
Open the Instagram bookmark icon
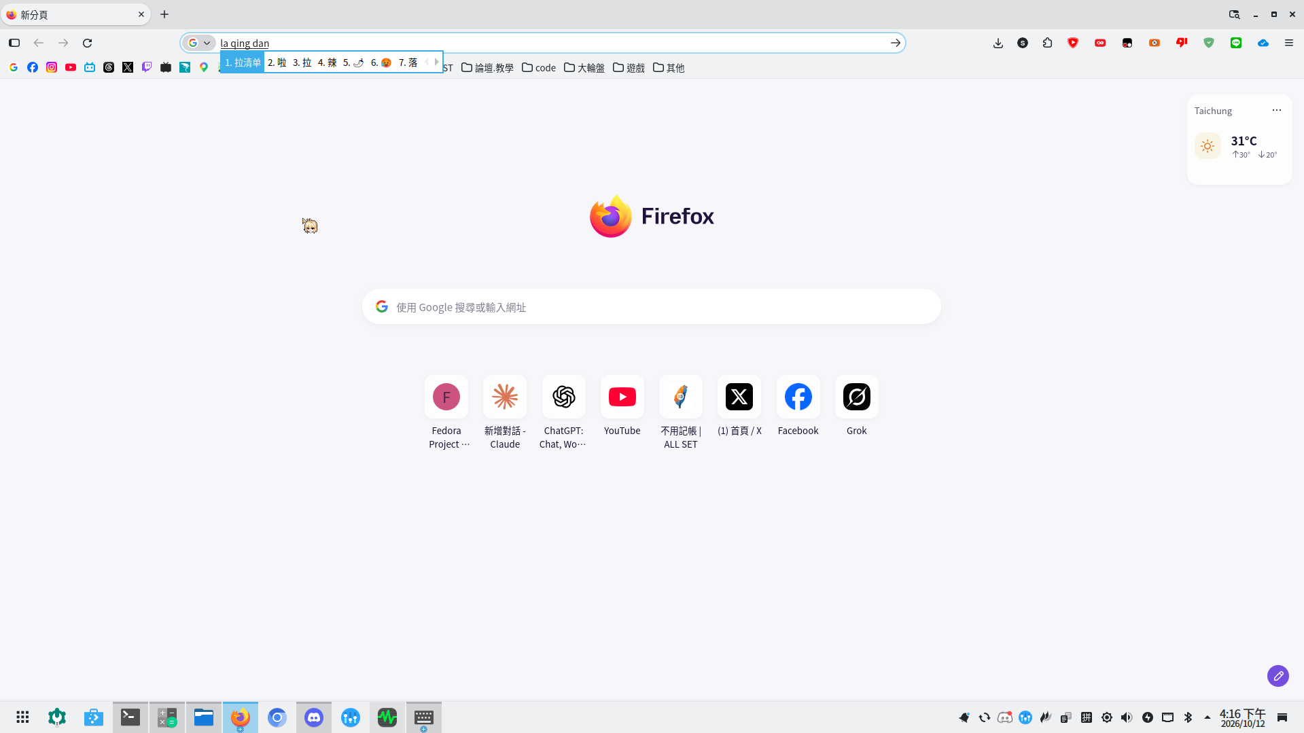click(52, 67)
